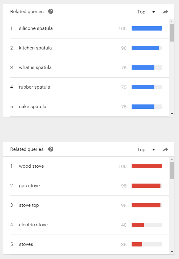Open help icon beside spatula Related queries
179x259 pixels.
coord(51,11)
